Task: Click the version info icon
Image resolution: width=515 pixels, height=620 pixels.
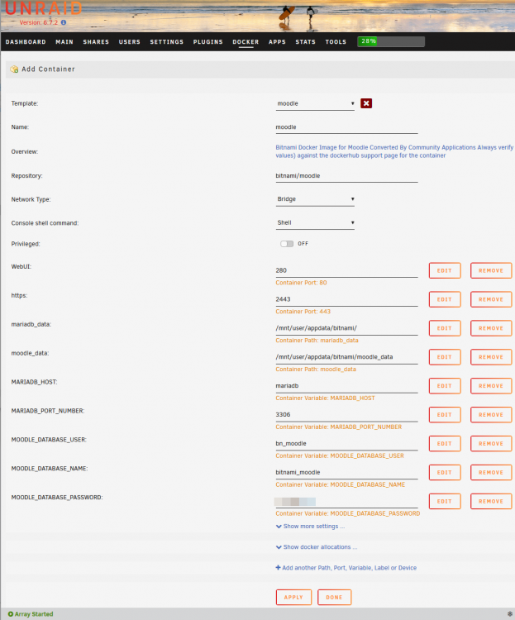Action: [x=64, y=22]
